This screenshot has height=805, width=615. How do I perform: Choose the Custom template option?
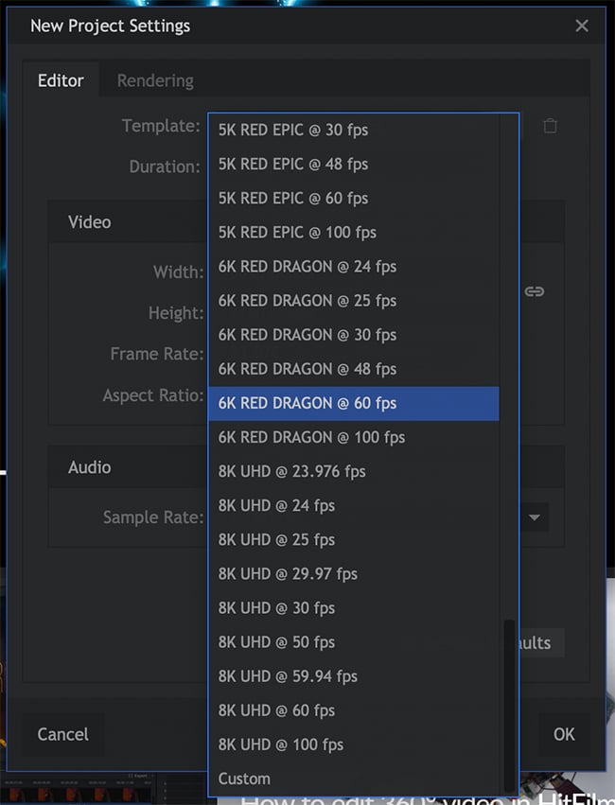(354, 779)
